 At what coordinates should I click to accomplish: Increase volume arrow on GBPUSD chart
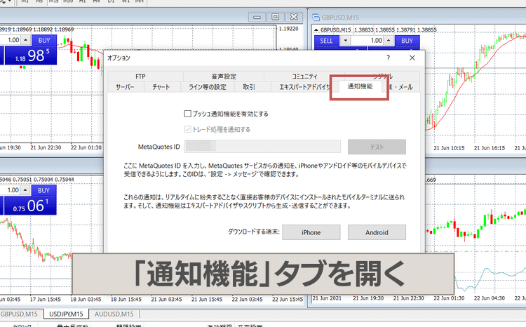coord(389,41)
